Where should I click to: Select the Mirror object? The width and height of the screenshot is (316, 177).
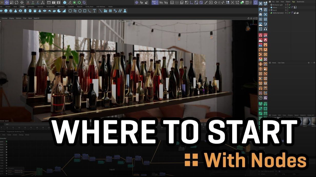[x=275, y=7]
